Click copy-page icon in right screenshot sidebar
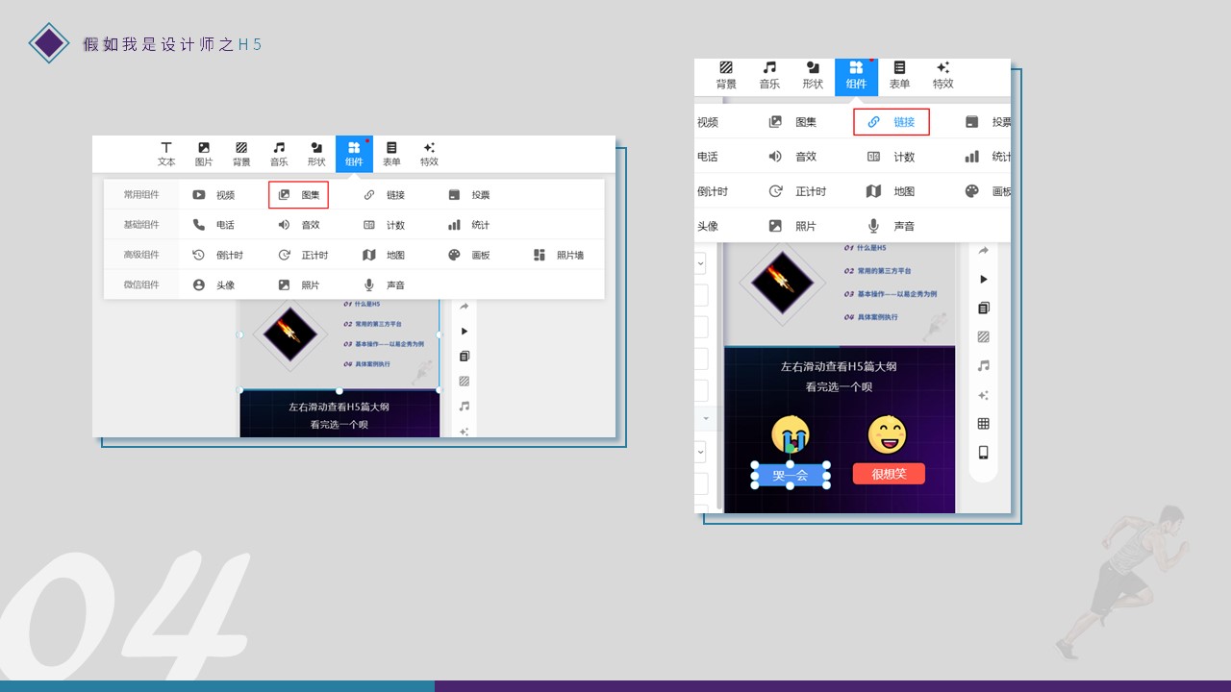 (x=983, y=308)
